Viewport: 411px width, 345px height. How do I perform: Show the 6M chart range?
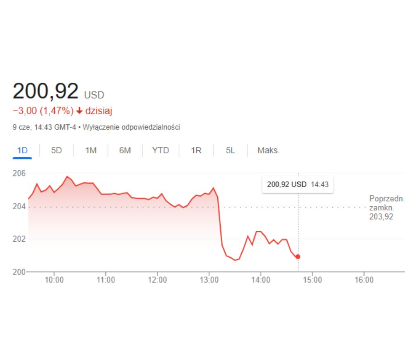tap(125, 151)
